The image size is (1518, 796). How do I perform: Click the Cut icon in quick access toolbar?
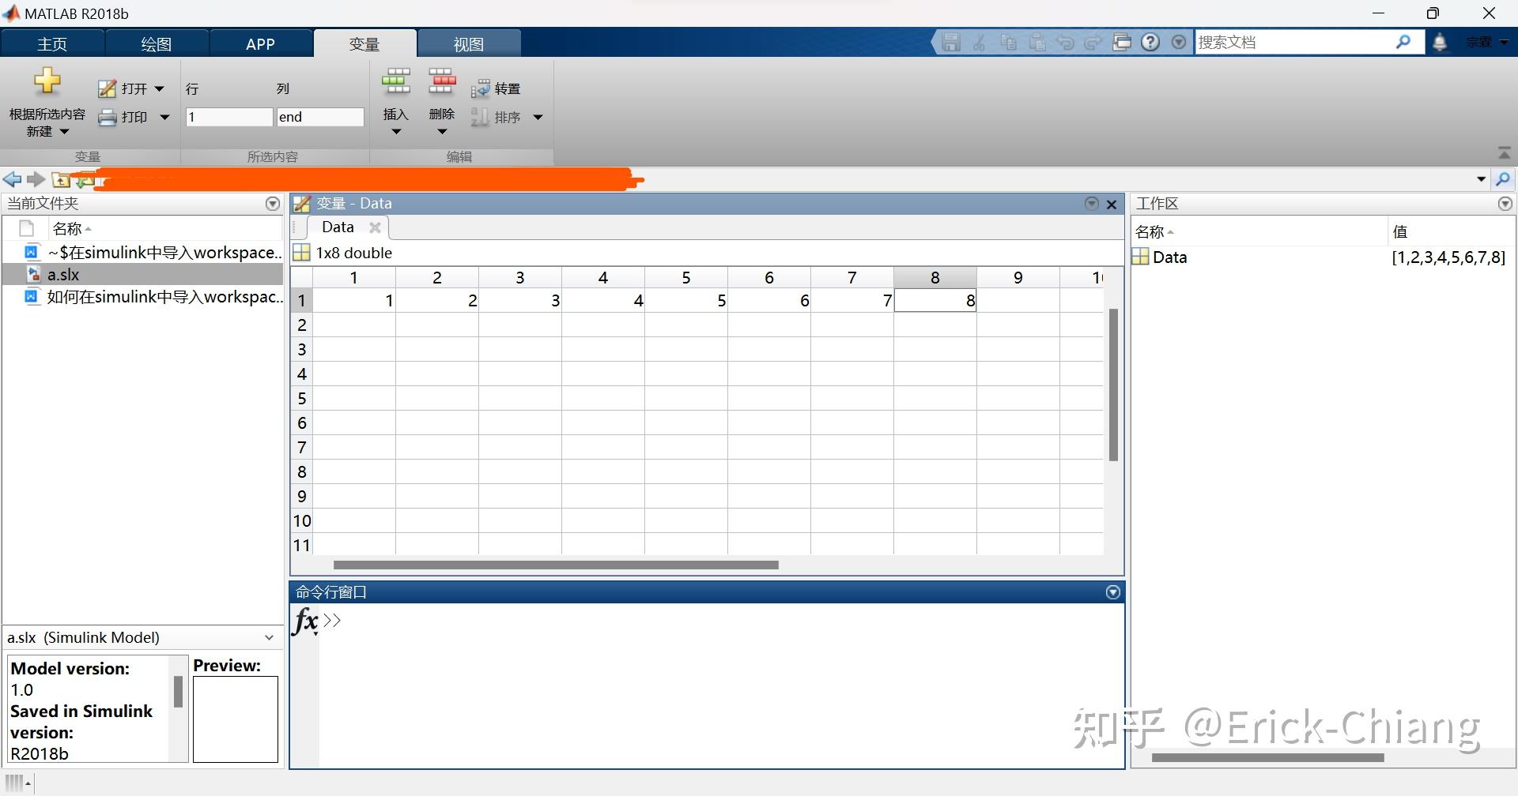(980, 42)
